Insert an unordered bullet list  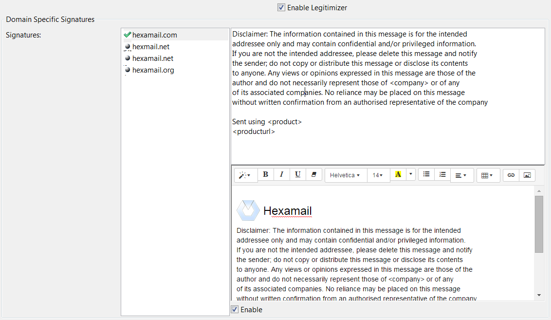click(426, 174)
